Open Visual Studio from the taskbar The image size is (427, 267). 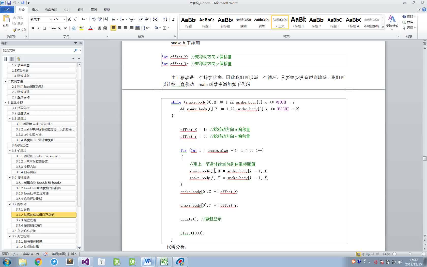click(85, 262)
